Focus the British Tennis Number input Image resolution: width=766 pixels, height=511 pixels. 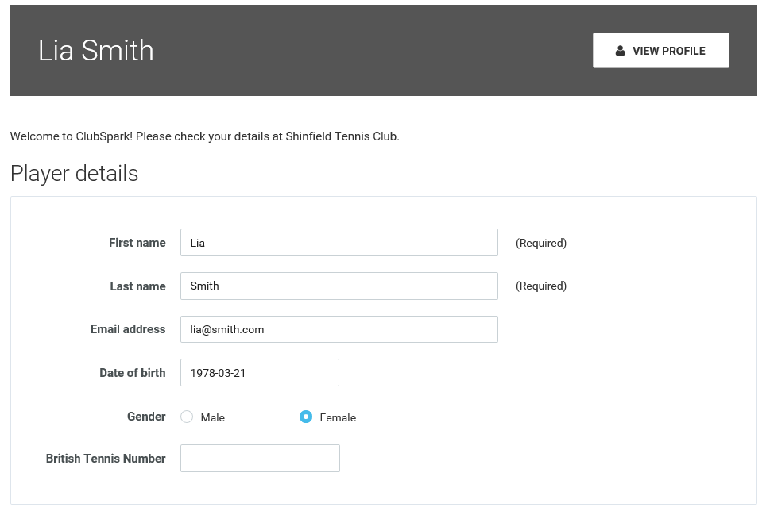tap(260, 459)
